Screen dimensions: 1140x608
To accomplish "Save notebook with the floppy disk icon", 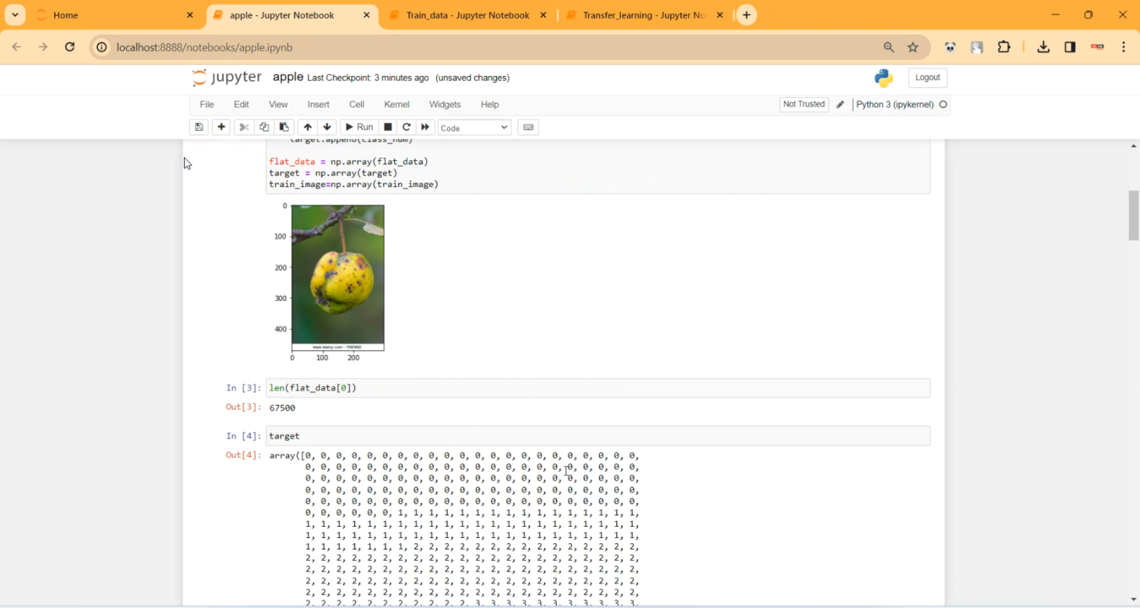I will (x=199, y=127).
